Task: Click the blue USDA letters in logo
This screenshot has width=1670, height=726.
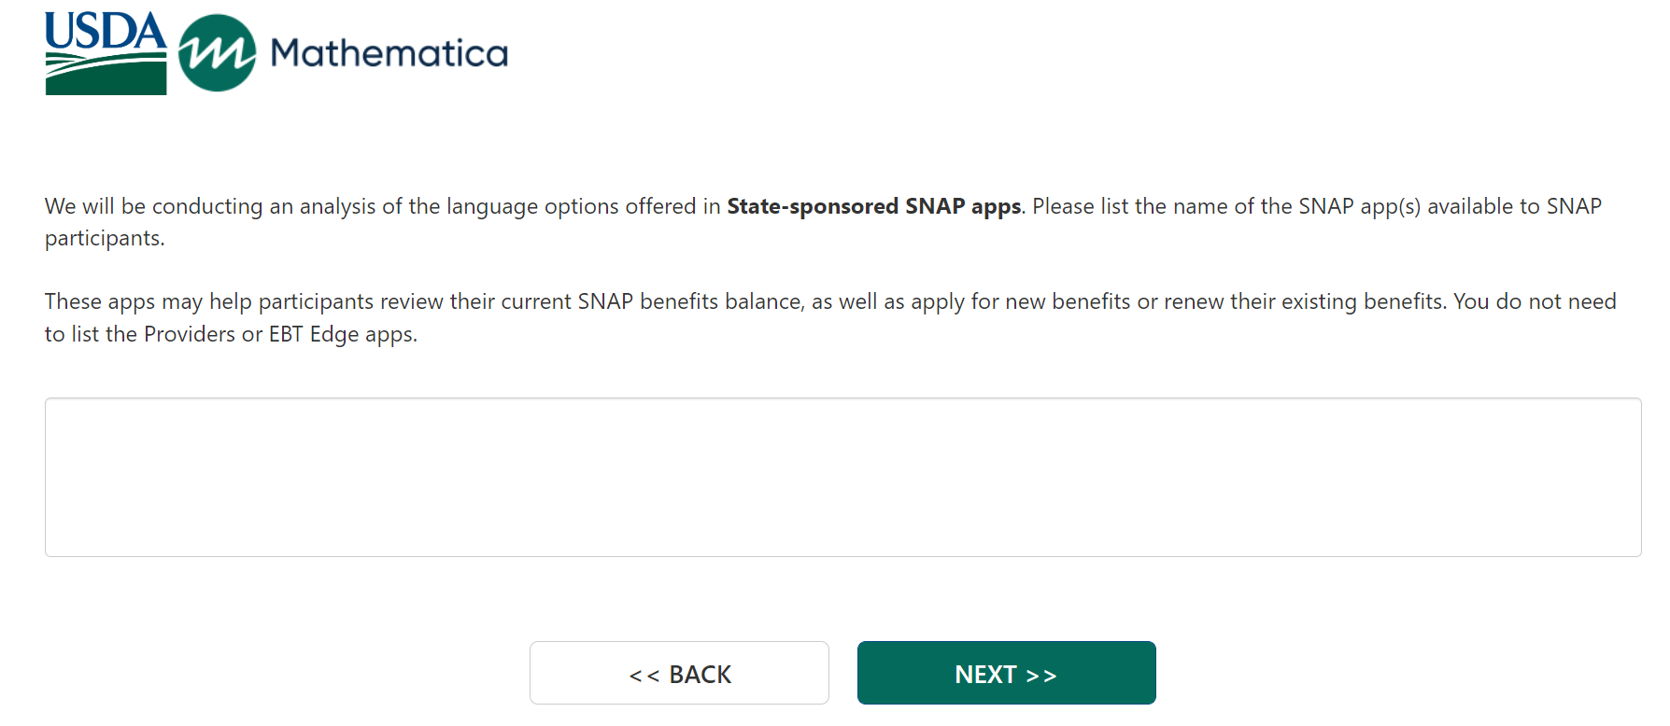Action: coord(106,31)
